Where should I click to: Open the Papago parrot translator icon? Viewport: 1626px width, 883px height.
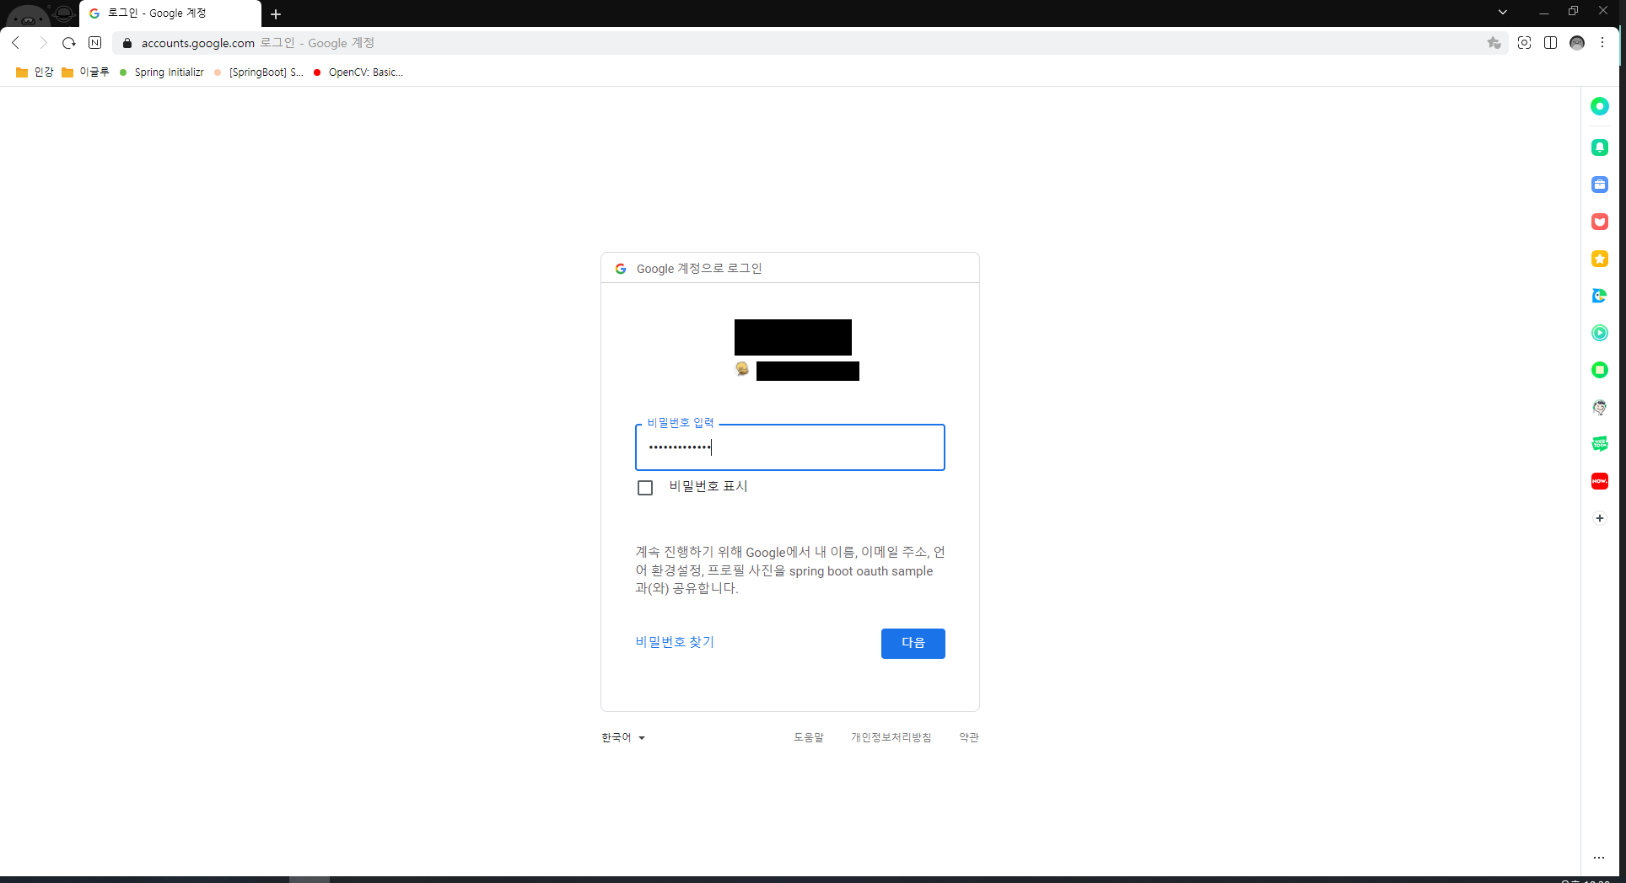[1599, 296]
